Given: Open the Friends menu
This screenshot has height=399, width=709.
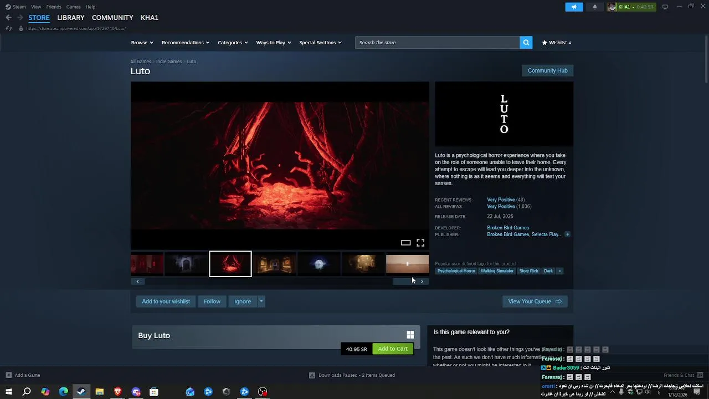Looking at the screenshot, I should 54,7.
